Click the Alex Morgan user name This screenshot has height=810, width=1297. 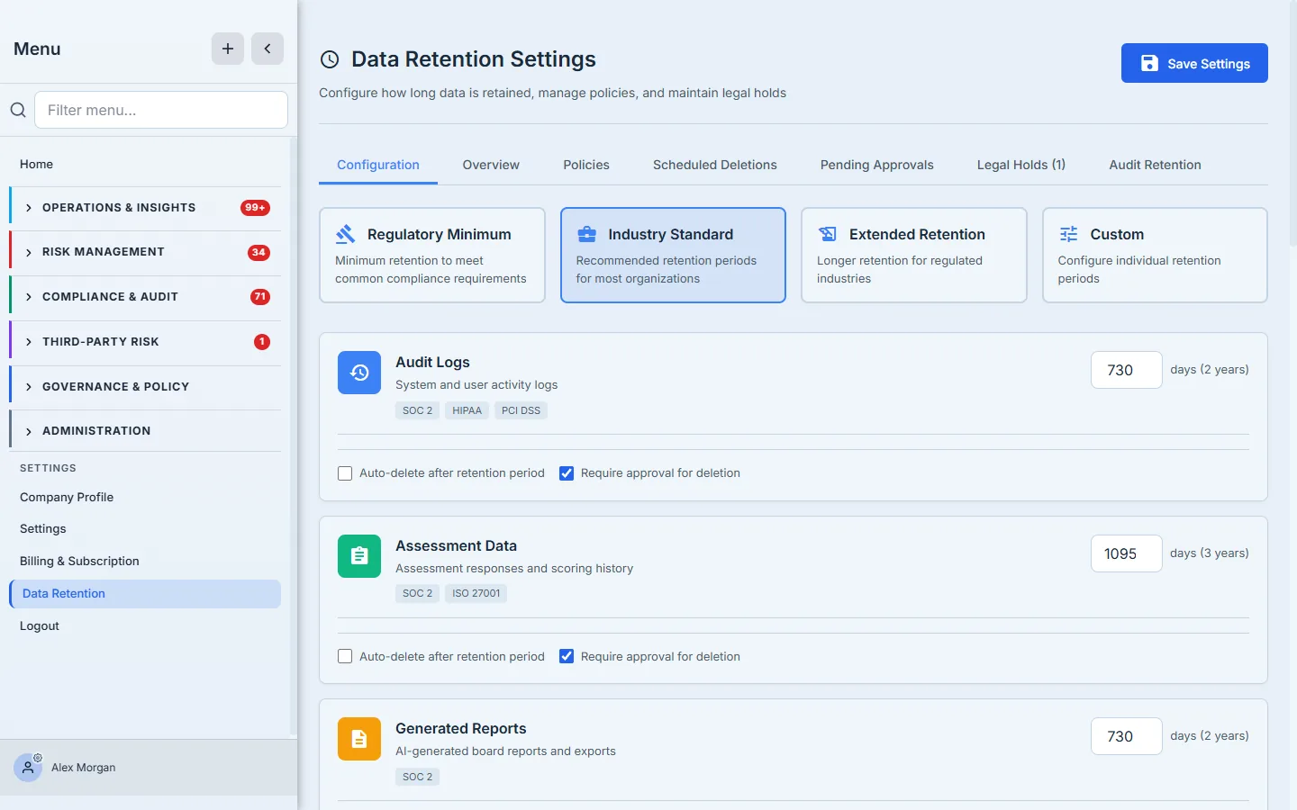click(84, 768)
